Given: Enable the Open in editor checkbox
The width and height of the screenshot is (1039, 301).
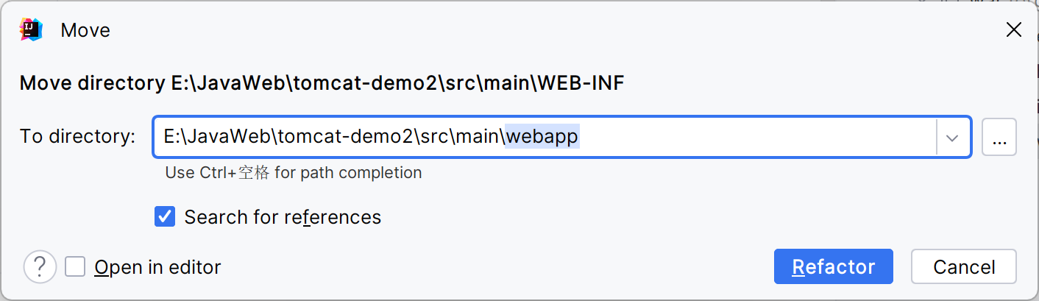Looking at the screenshot, I should point(75,266).
